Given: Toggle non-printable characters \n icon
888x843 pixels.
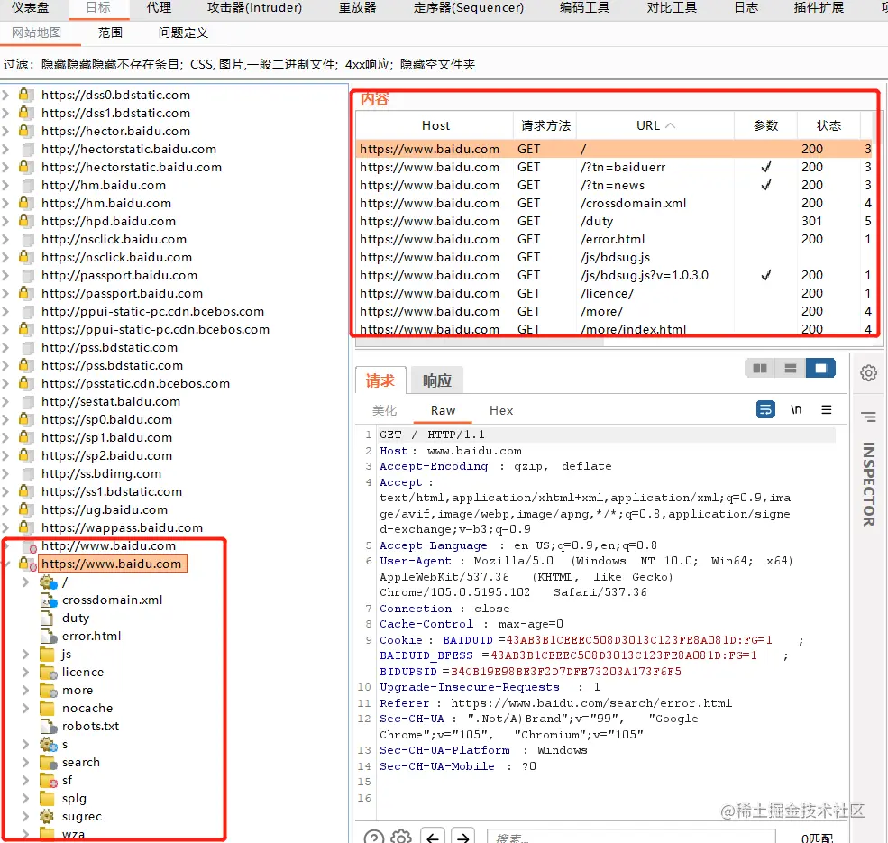Looking at the screenshot, I should coord(796,409).
